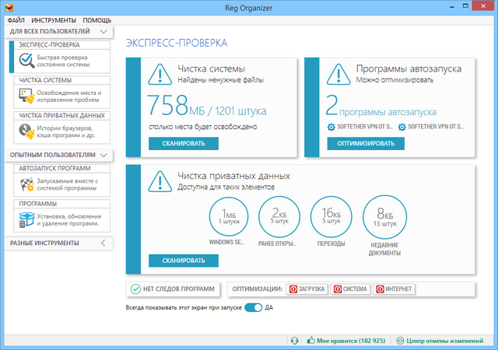Click the private data cleaning icon

point(26,131)
